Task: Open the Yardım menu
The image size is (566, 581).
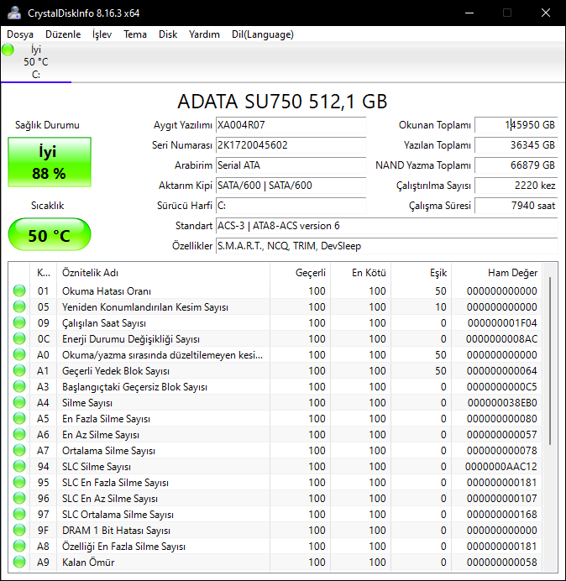Action: 204,34
